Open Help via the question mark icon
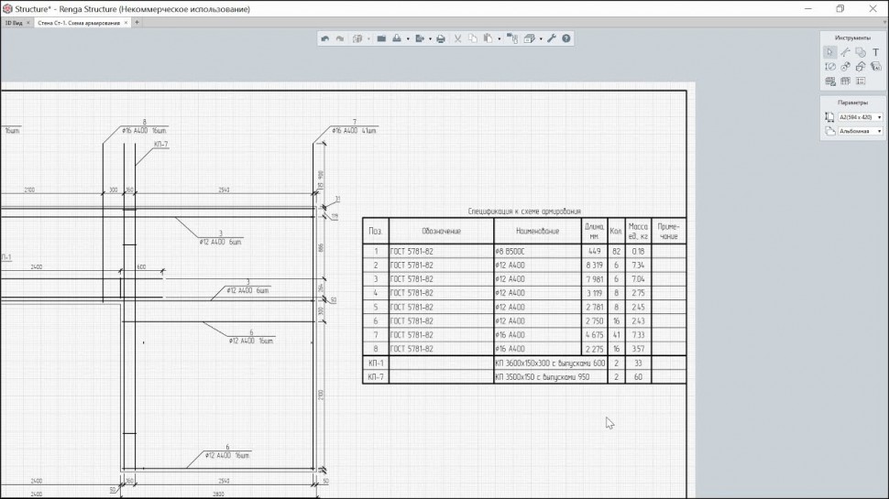Screen dimensions: 889x499 [566, 38]
